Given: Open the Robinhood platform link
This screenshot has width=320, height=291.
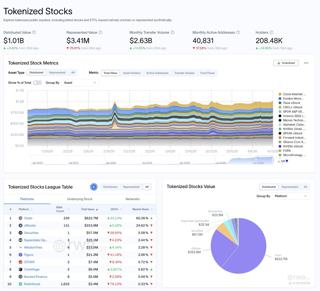Looking at the screenshot, I should click(32, 284).
